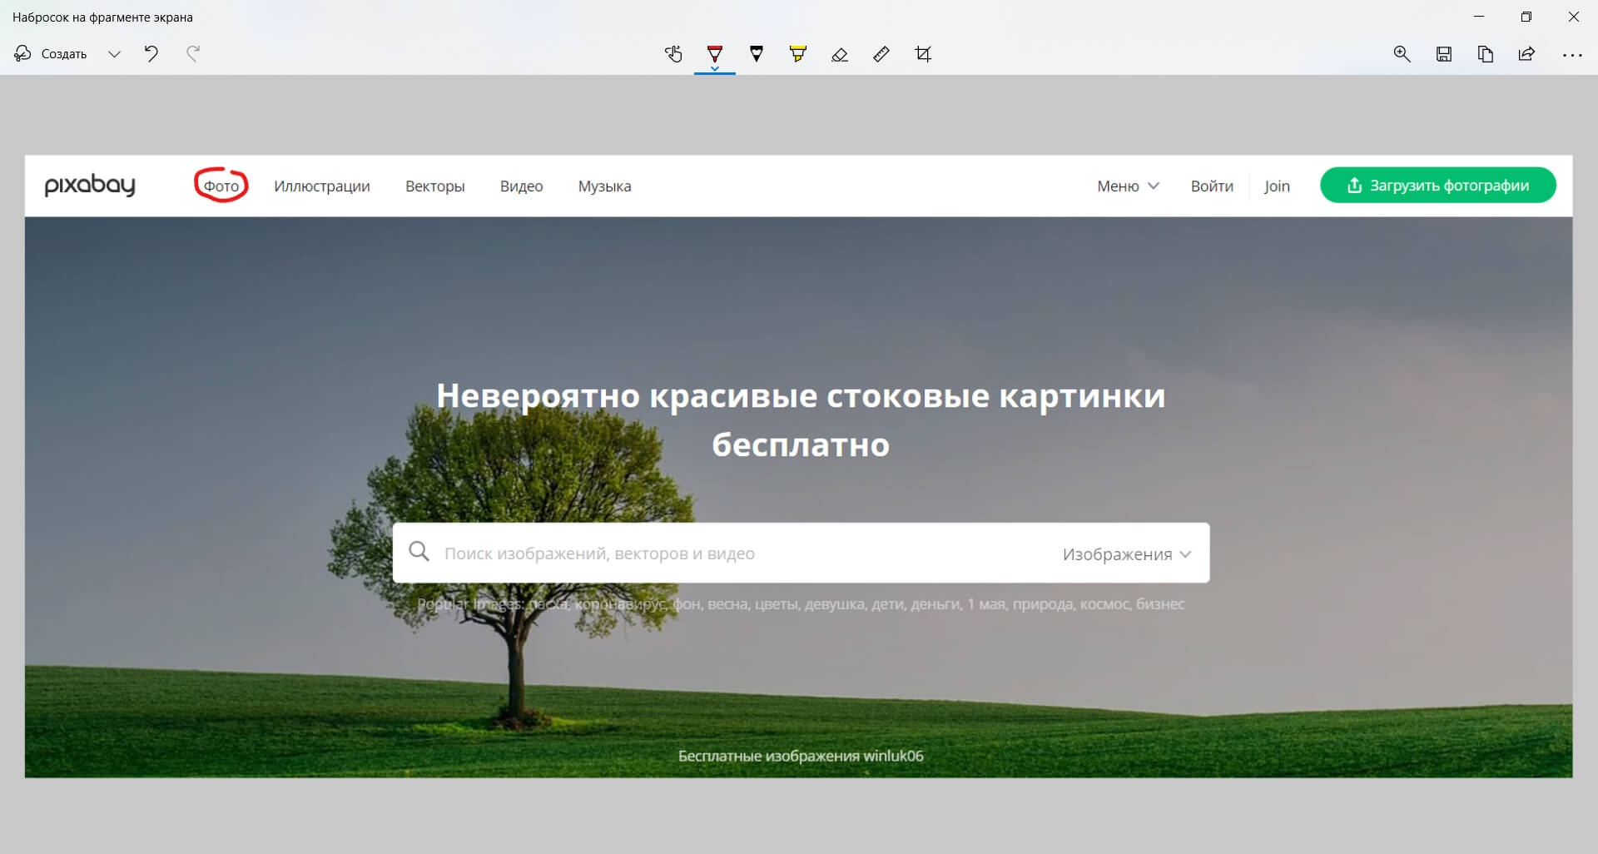The width and height of the screenshot is (1598, 854).
Task: Redo the undone annotation
Action: pos(193,54)
